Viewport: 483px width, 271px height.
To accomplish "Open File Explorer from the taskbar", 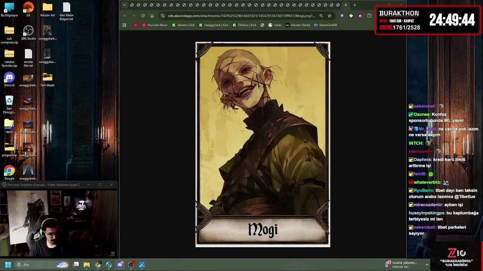I will (86, 265).
